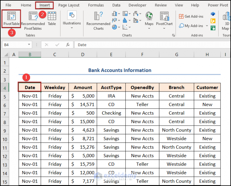Open the Charts dialog launcher
Screen dimensions: 231x186
173,35
